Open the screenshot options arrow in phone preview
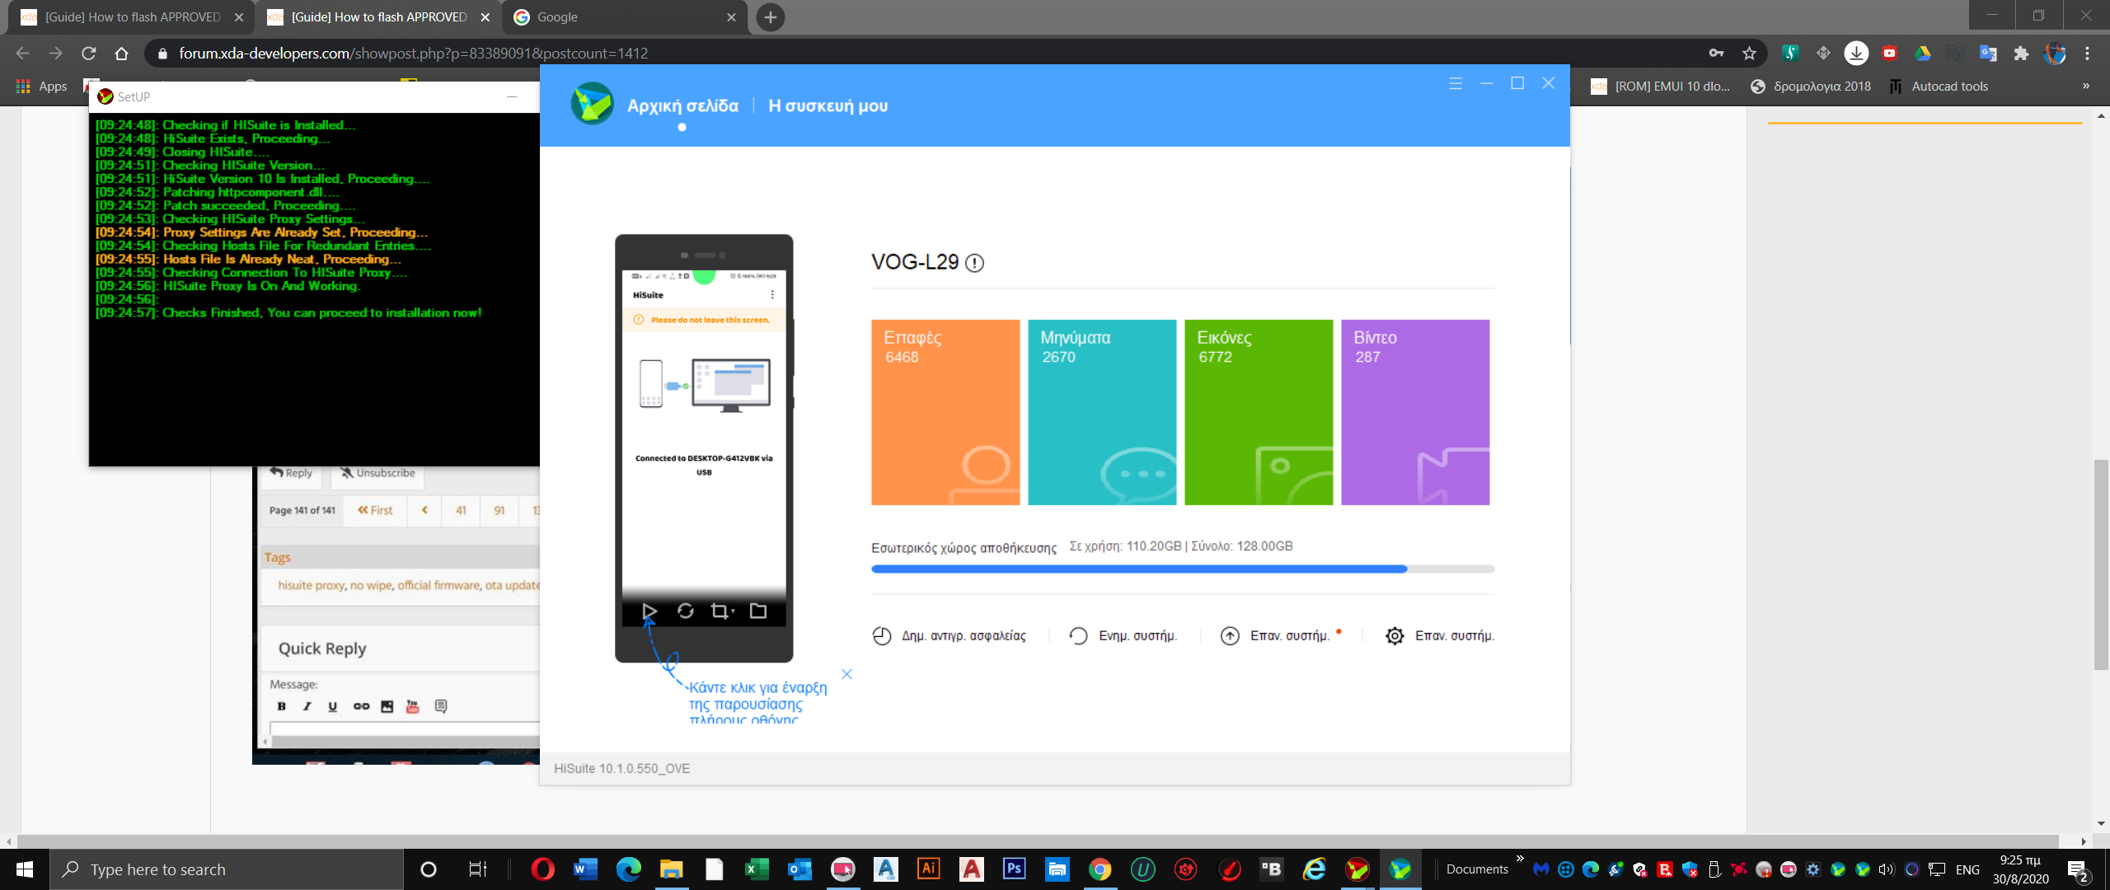 pyautogui.click(x=733, y=611)
